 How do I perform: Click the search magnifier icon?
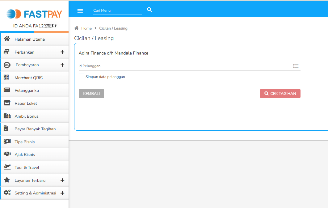point(150,10)
